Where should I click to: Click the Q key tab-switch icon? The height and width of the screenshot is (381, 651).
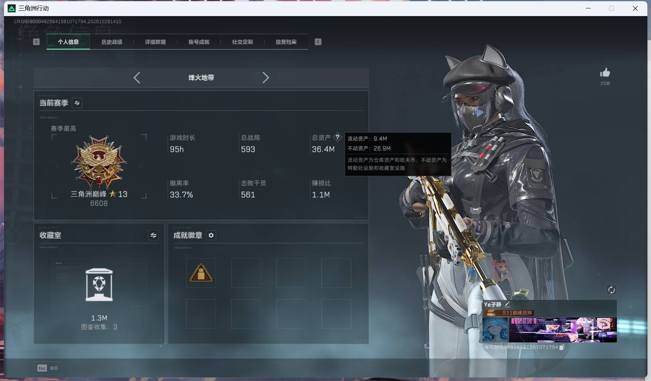[x=36, y=42]
